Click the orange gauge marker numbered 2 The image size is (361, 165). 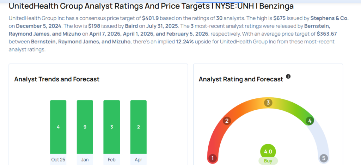click(x=227, y=121)
